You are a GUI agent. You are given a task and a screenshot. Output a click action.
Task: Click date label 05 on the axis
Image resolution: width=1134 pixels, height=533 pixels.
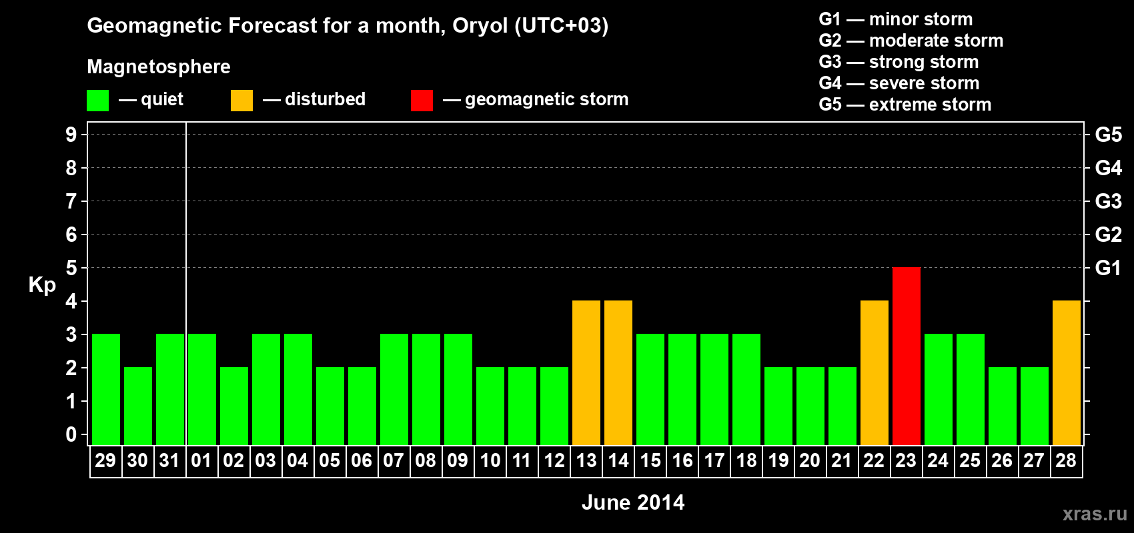330,461
